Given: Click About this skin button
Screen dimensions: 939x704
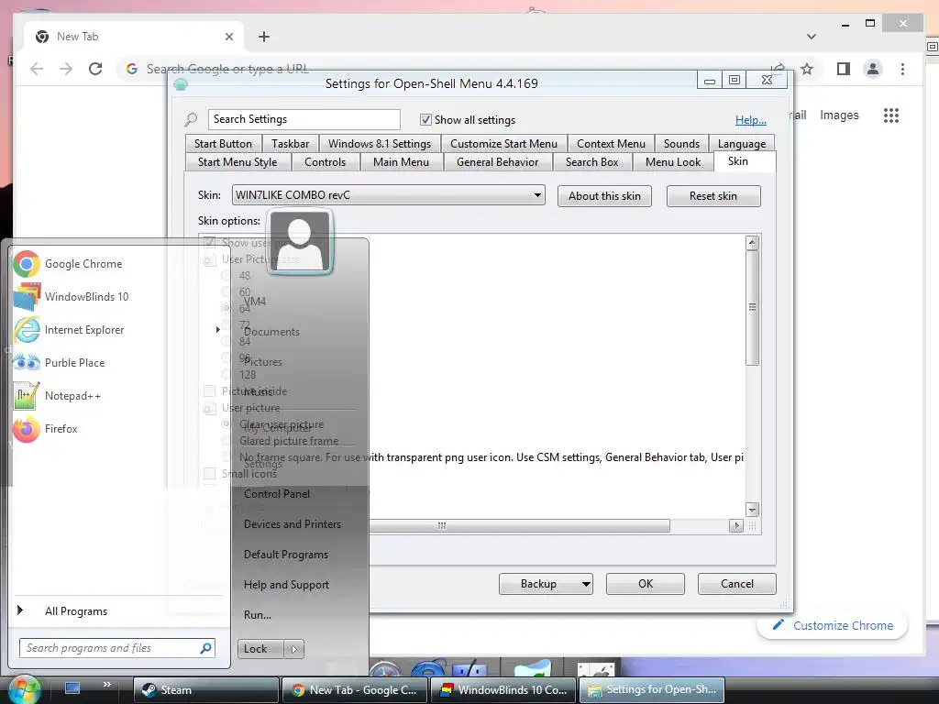Looking at the screenshot, I should point(604,196).
